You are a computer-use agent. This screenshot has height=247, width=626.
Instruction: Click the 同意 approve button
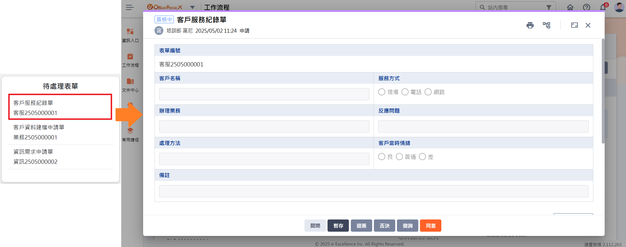tap(431, 226)
